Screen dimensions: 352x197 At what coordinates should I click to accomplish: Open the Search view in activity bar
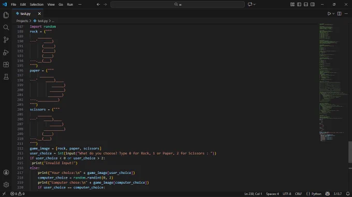6,27
